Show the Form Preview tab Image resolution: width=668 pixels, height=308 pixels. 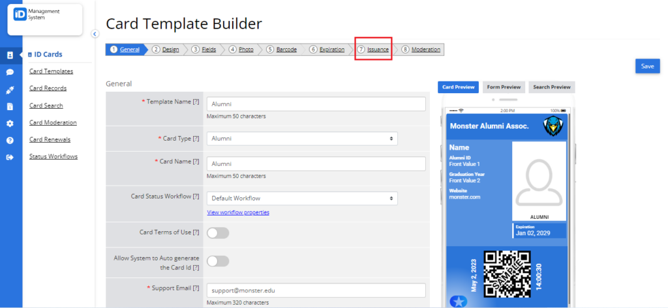504,87
